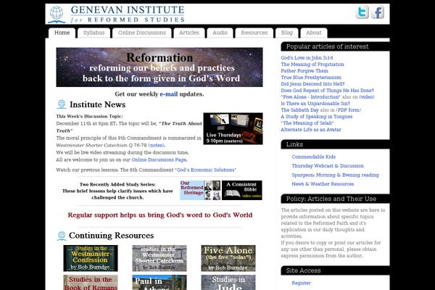Screen dimensions: 435x290
Task: Open A Study of Speaking in Tongues
Action: [x=317, y=117]
